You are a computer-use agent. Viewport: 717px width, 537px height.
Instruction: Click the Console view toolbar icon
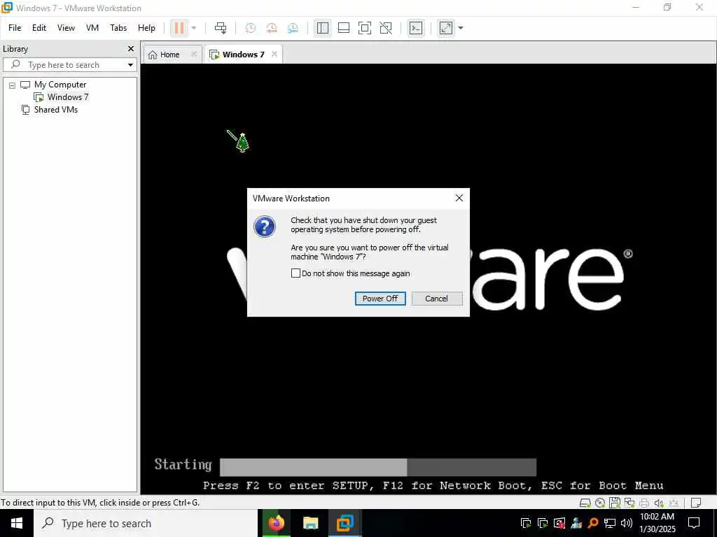coord(416,28)
